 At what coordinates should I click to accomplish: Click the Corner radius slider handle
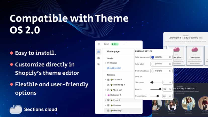pos(158,96)
